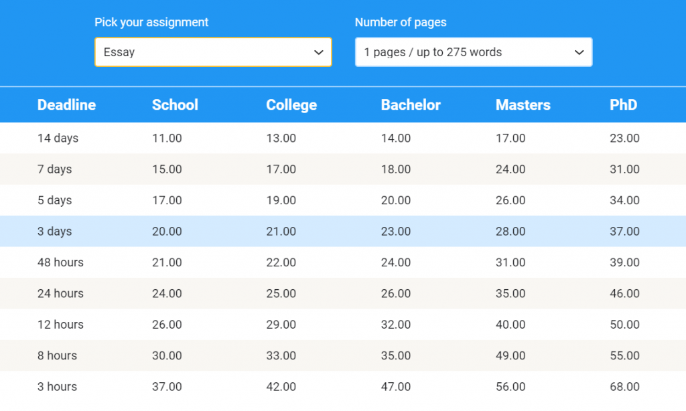Select the 3 hours deadline row label
The height and width of the screenshot is (411, 686).
pyautogui.click(x=57, y=386)
